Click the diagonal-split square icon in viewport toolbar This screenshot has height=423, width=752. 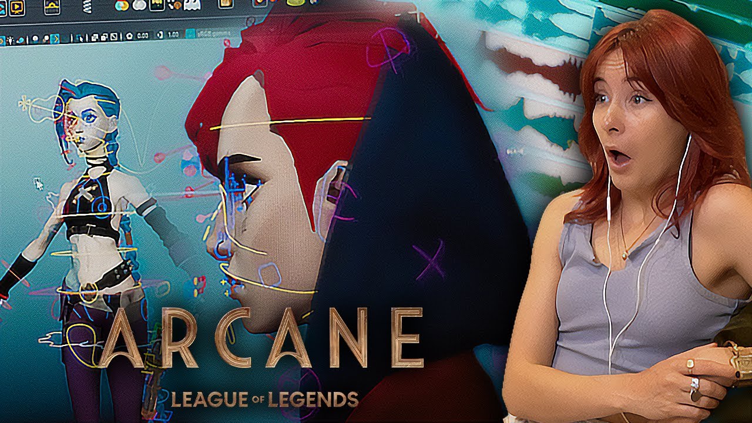[114, 36]
